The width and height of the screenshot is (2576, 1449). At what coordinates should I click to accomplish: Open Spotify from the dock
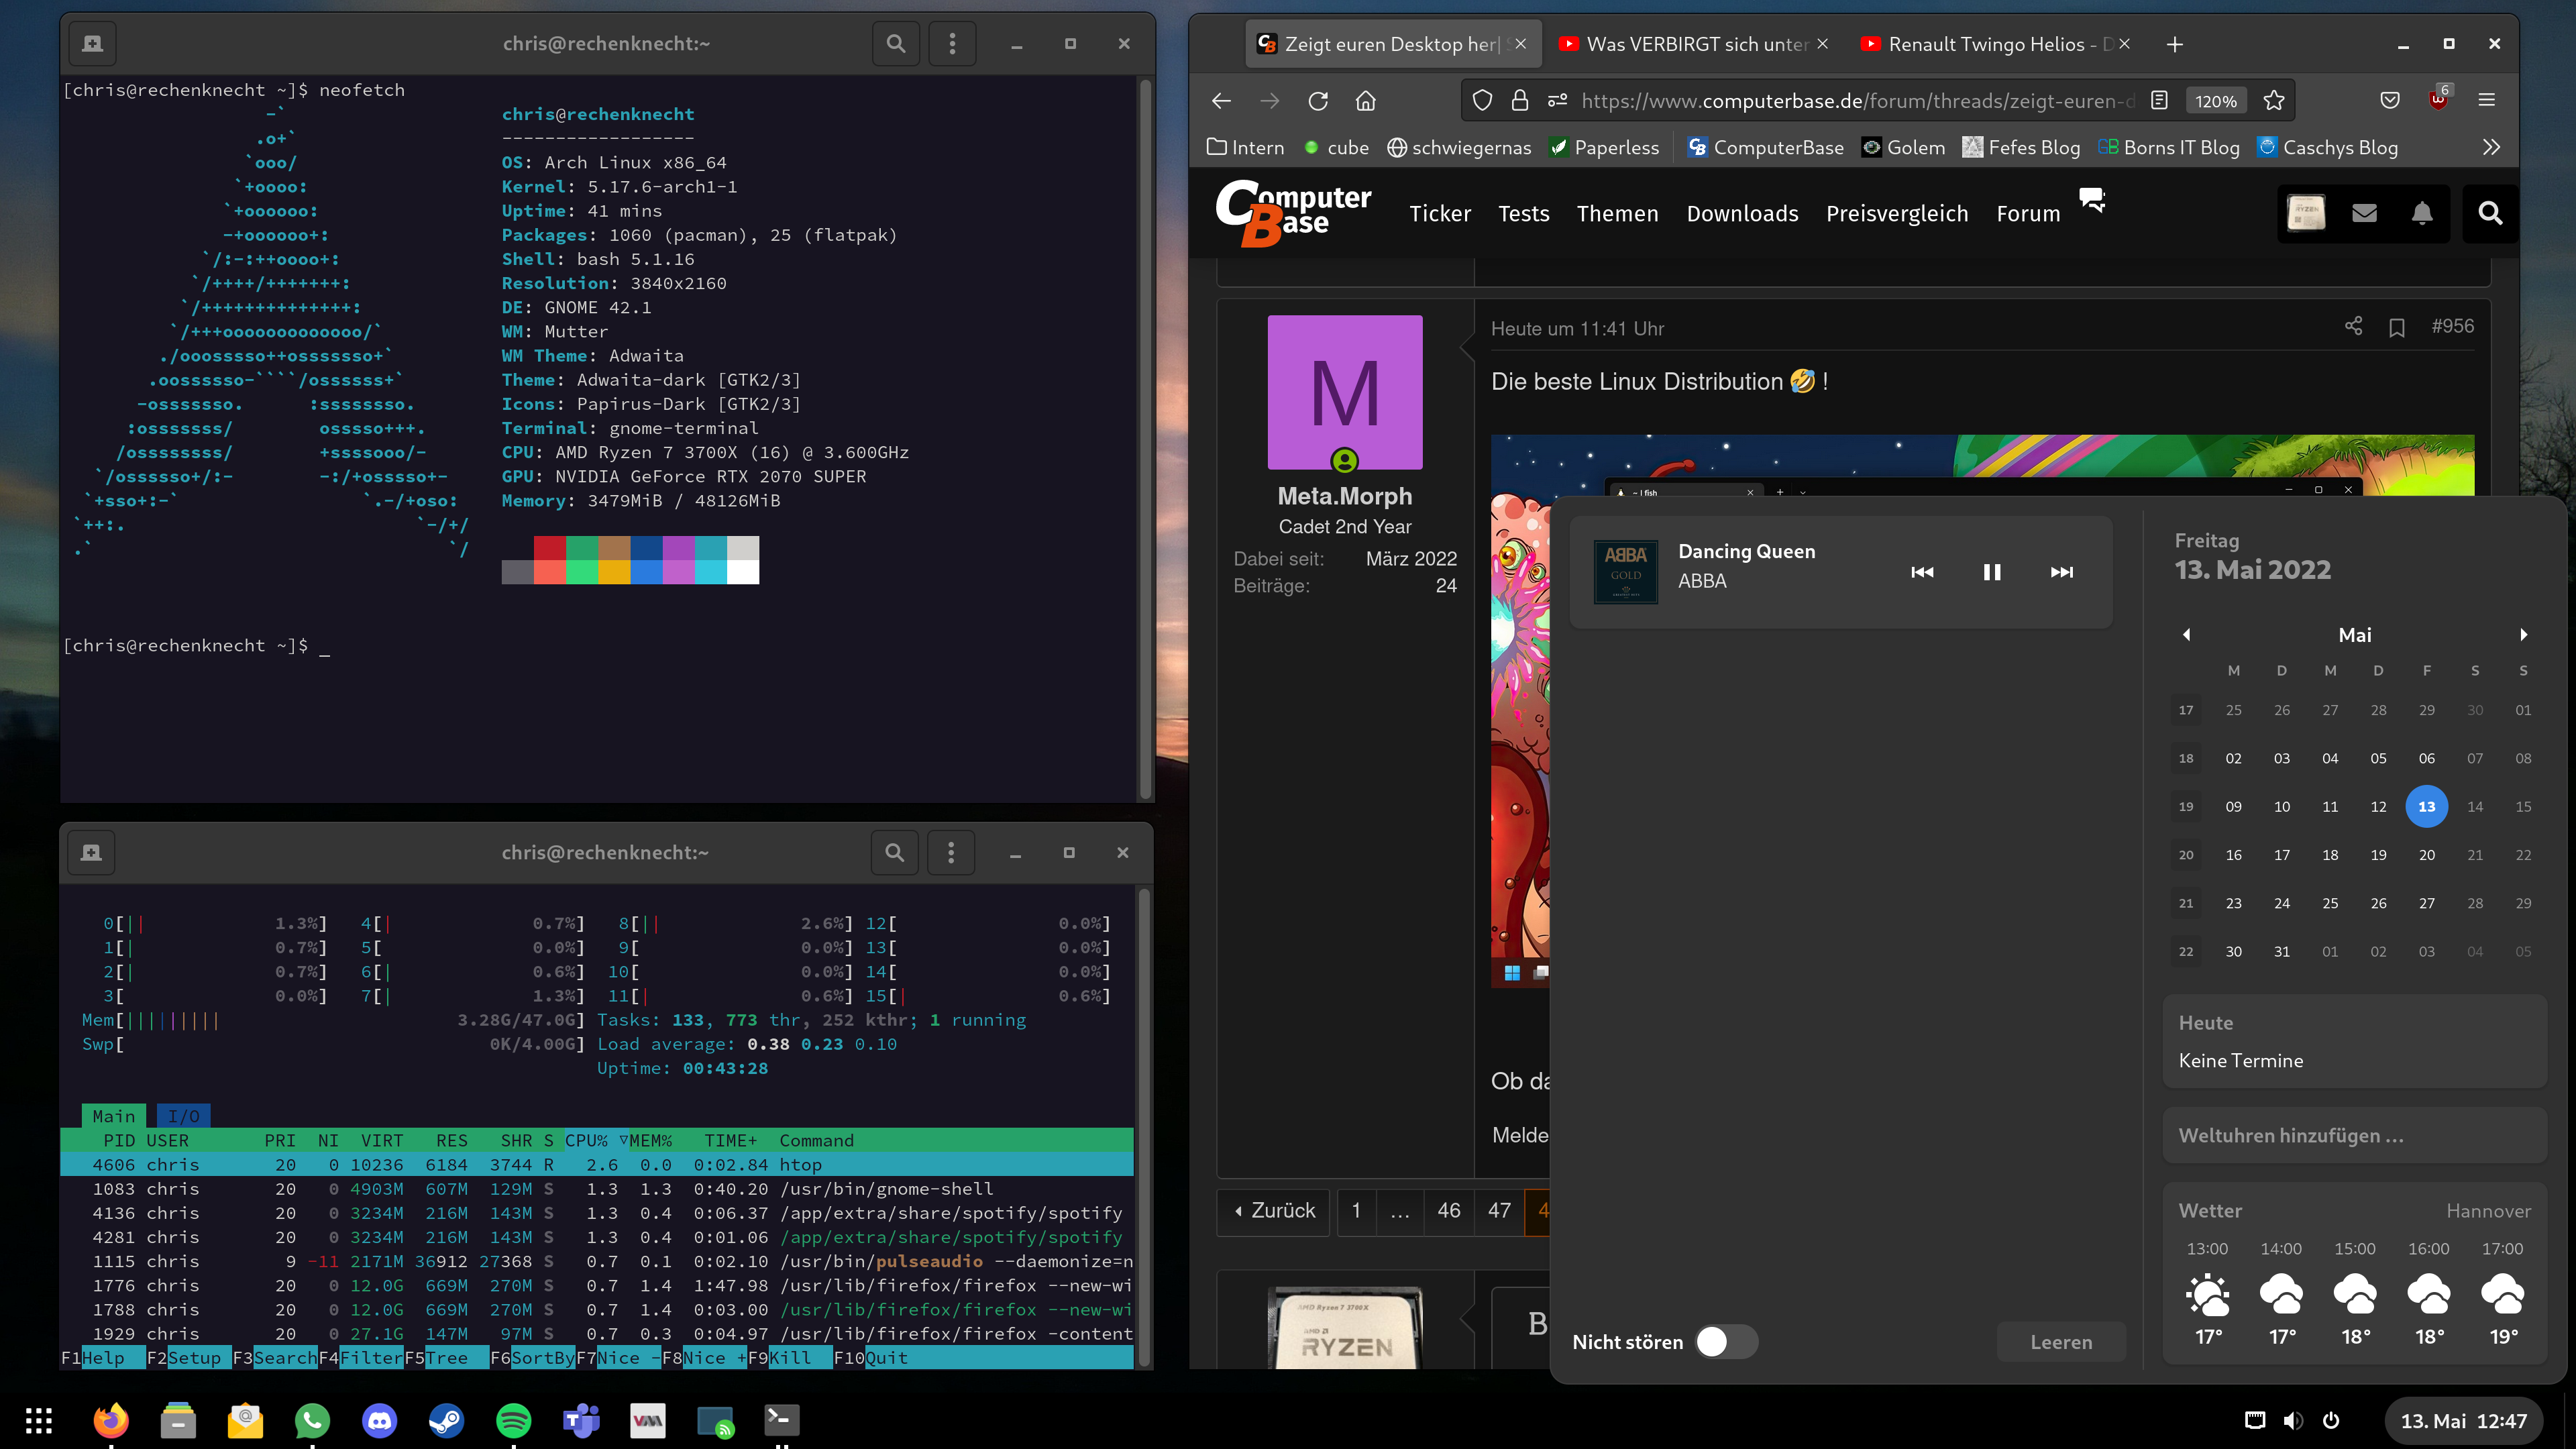[514, 1420]
